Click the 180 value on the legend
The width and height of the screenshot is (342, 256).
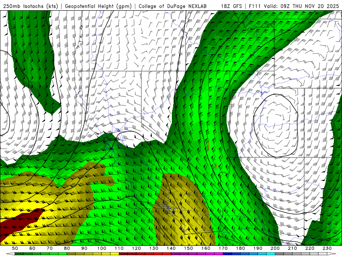240,248
